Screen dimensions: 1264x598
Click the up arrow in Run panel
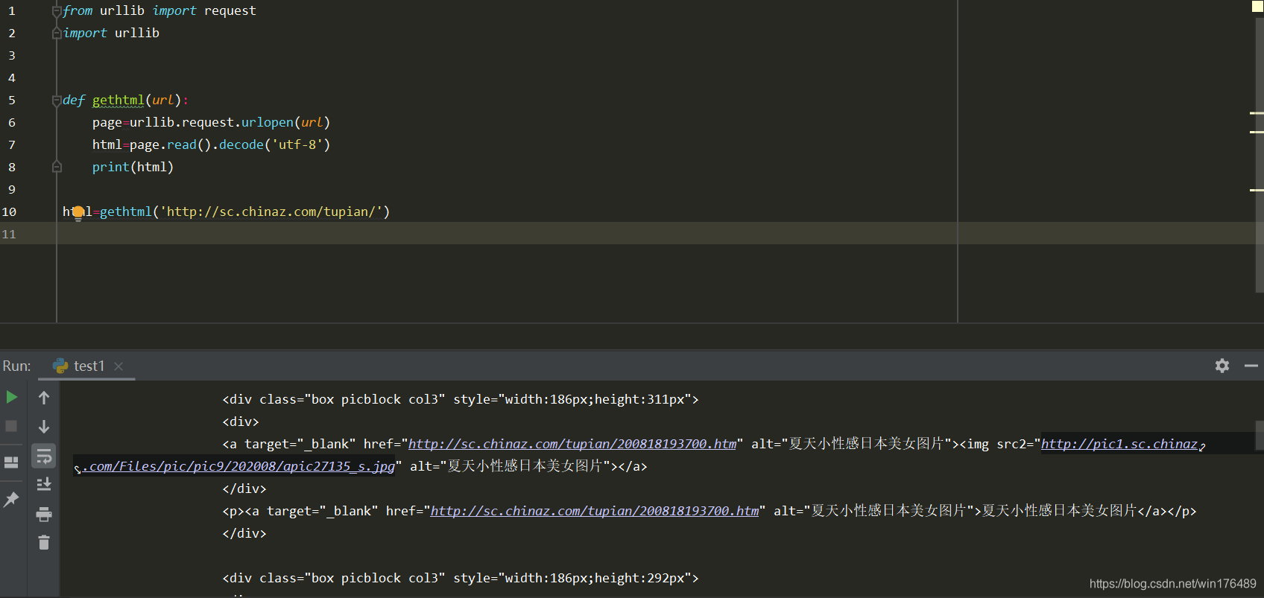click(44, 398)
